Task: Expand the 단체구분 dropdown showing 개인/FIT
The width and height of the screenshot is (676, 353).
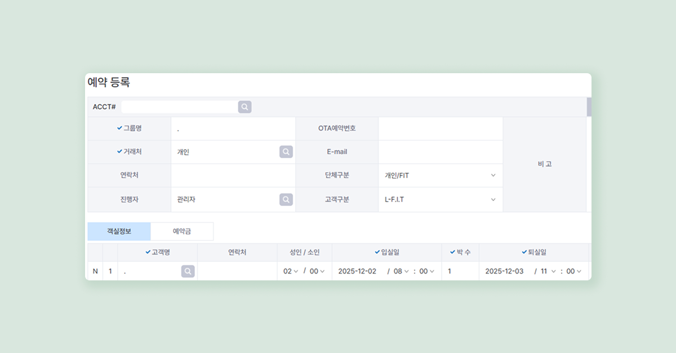Action: click(x=440, y=176)
